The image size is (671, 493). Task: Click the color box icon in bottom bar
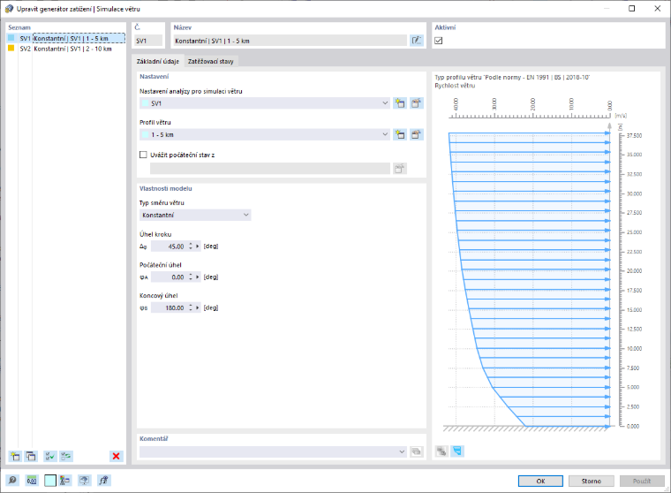click(50, 481)
